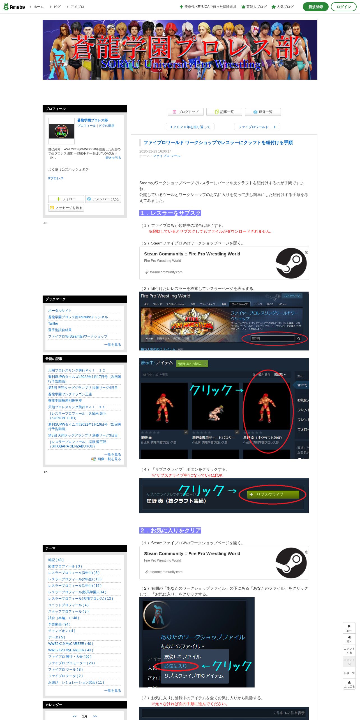
Task: Click floating コメントする button
Action: (349, 650)
